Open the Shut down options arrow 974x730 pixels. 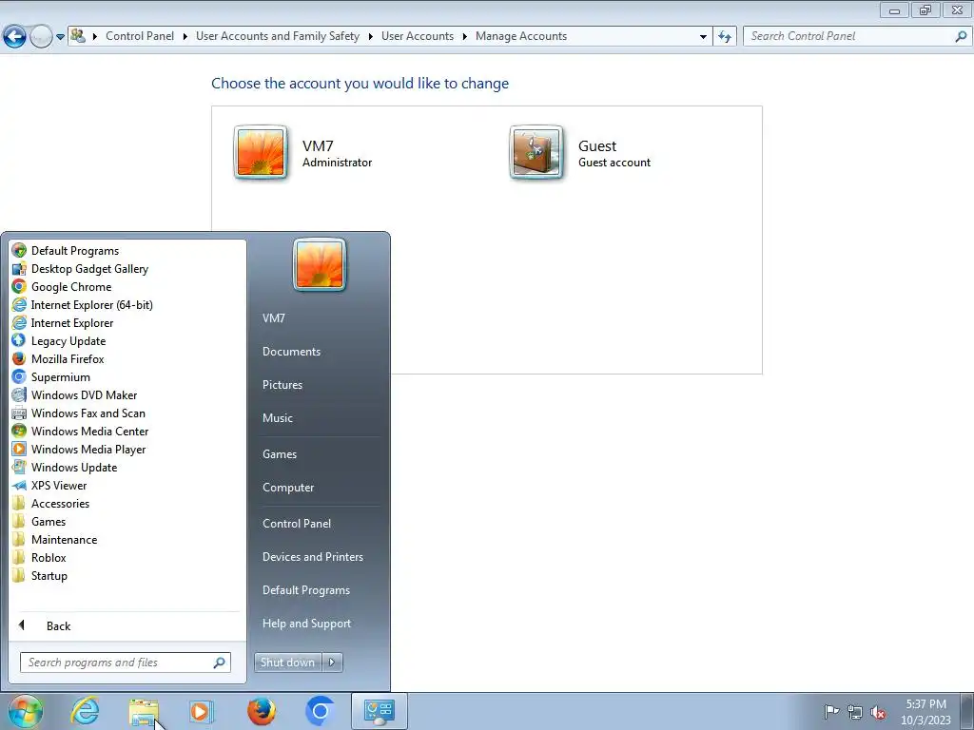pyautogui.click(x=332, y=663)
